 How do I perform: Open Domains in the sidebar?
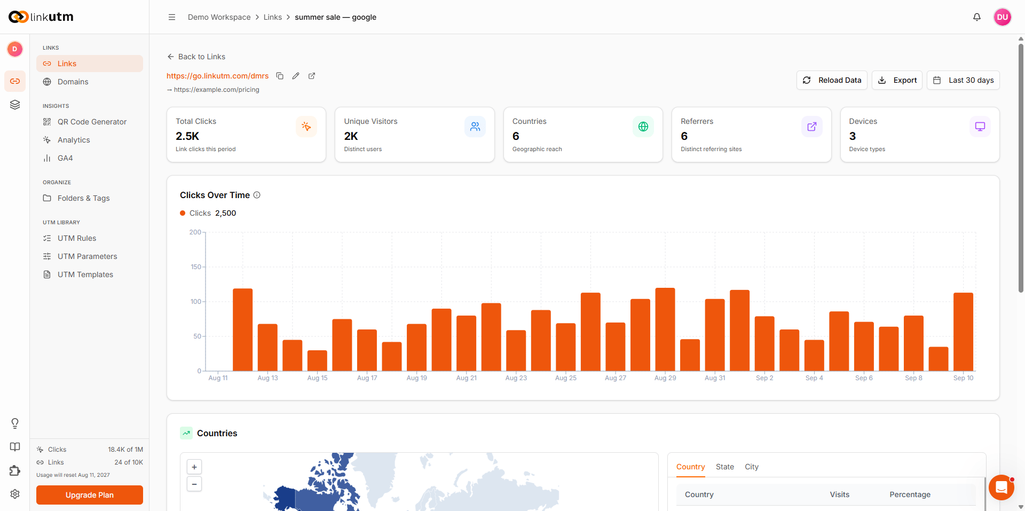(x=90, y=82)
